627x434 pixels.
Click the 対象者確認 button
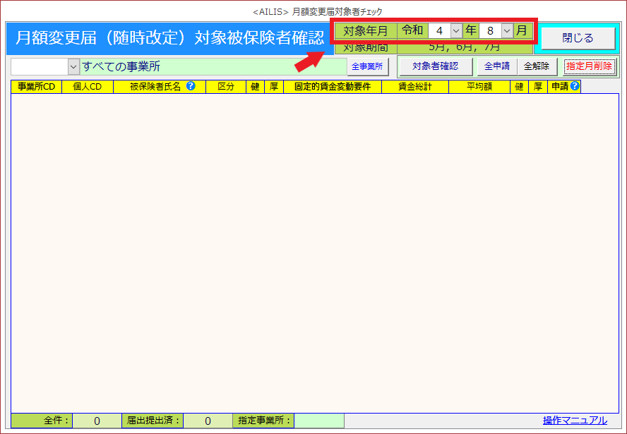tap(435, 66)
